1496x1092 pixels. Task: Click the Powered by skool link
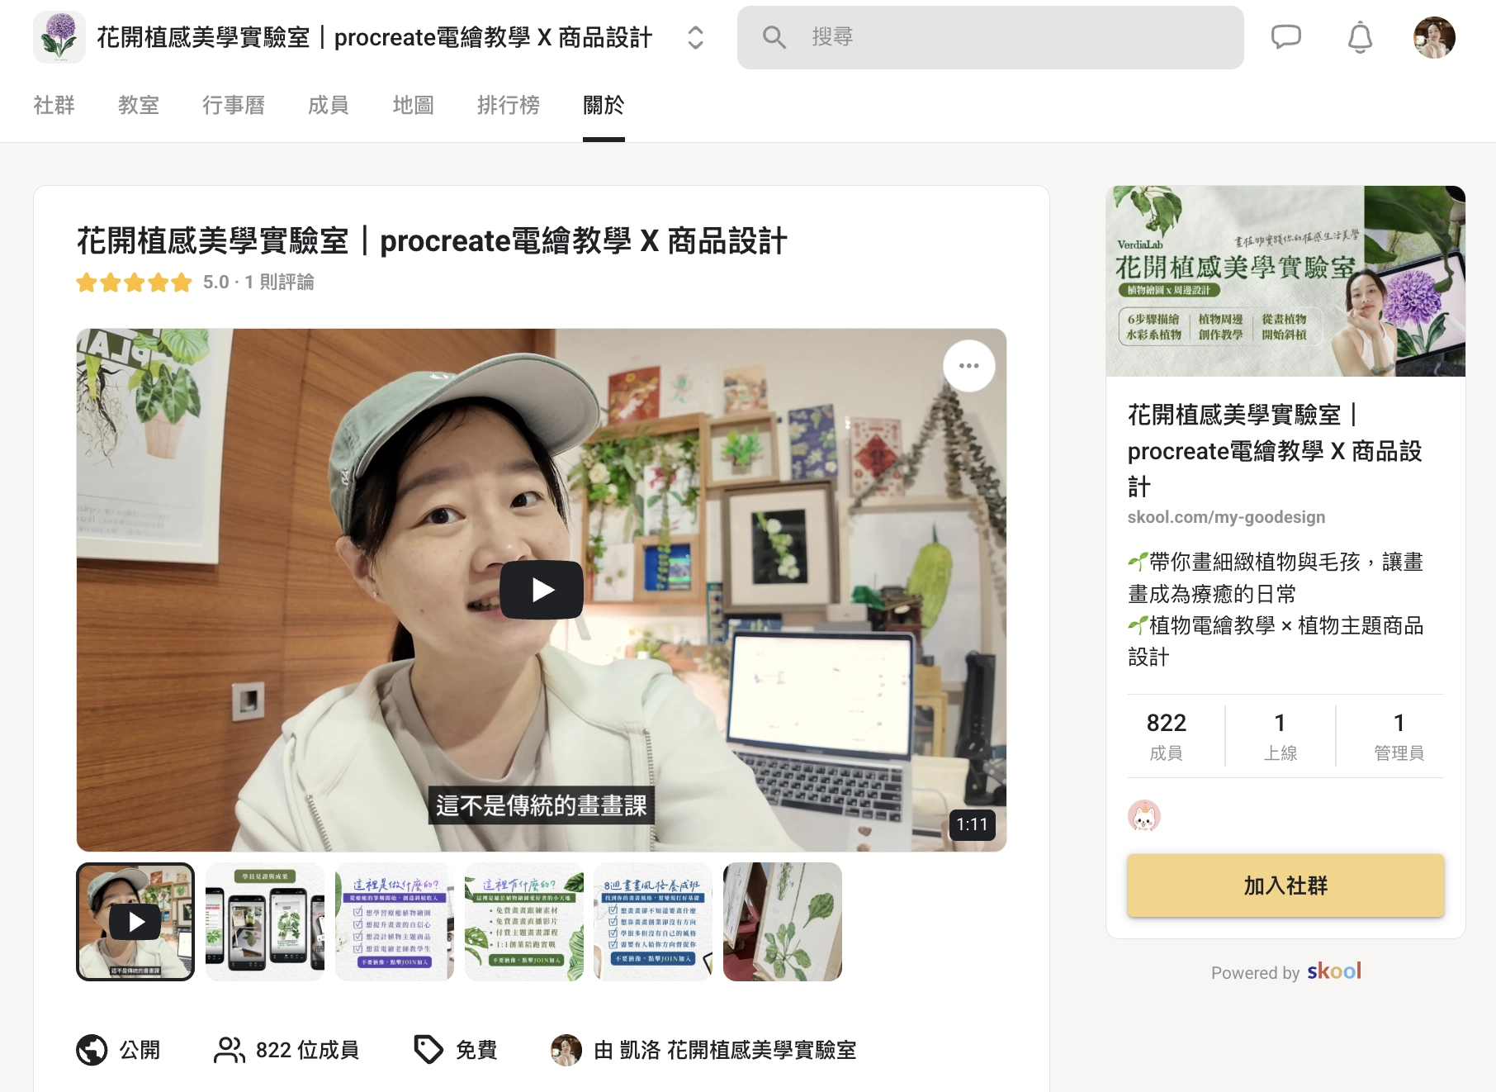pos(1285,972)
